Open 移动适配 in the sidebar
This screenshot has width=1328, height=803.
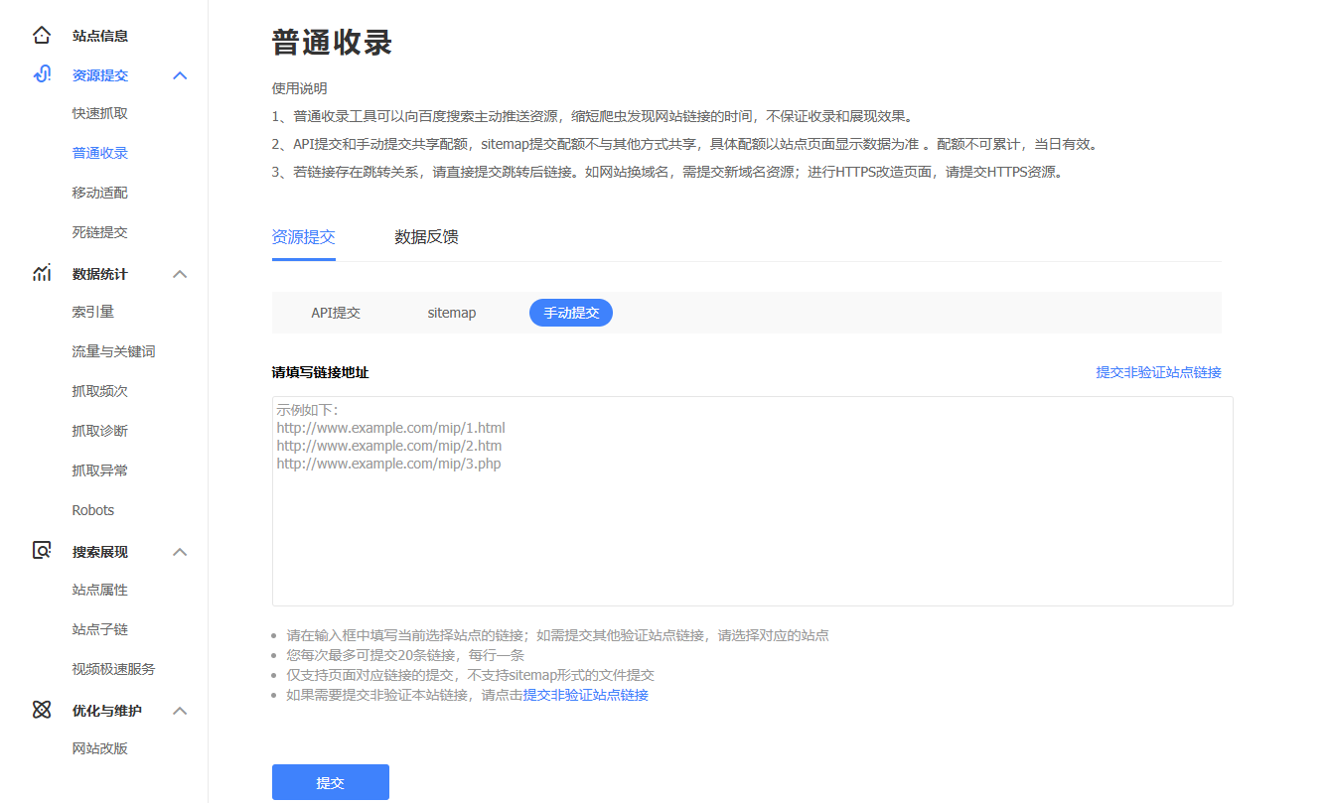[x=100, y=193]
